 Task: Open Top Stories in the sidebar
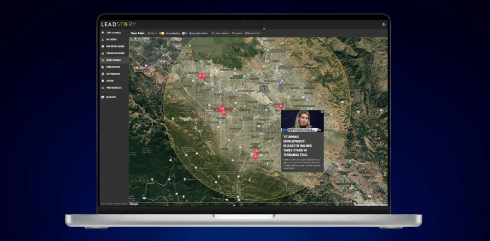pos(114,33)
